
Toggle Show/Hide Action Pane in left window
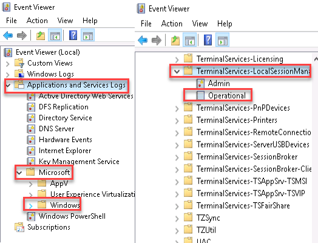tap(88, 35)
